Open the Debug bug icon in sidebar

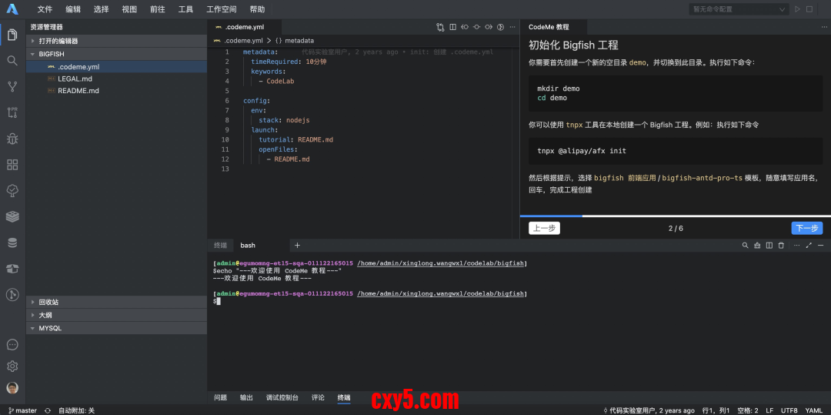pyautogui.click(x=12, y=139)
